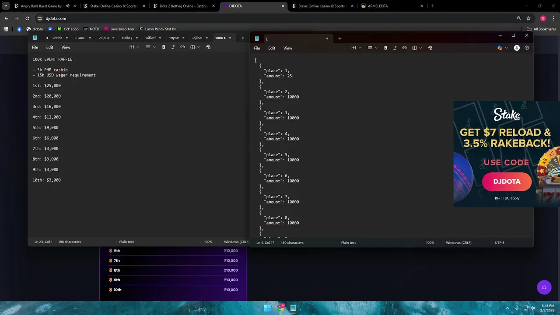The width and height of the screenshot is (560, 315).
Task: Open the Chrome profile avatar
Action: [x=543, y=18]
